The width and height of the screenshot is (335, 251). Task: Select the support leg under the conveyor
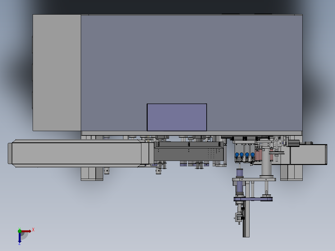pyautogui.click(x=92, y=174)
